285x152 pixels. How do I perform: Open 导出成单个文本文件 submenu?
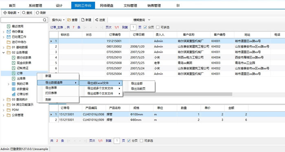101,94
